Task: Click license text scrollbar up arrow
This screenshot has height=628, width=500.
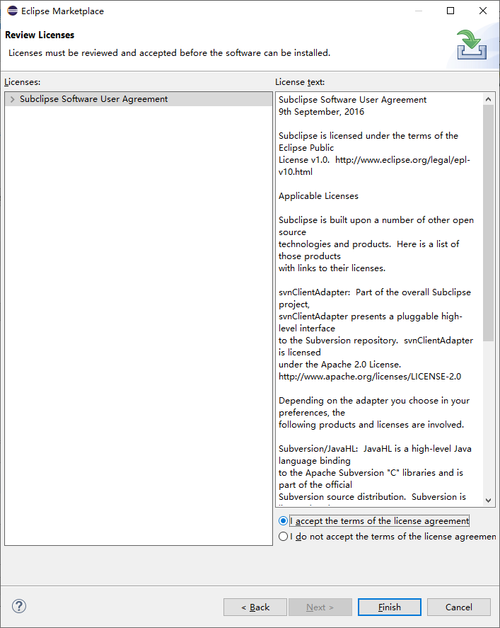Action: coord(488,99)
